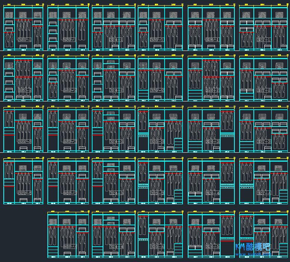Click the wardrobe labeled 327-3
Image resolution: width=290 pixels, height=262 pixels.
(x=263, y=141)
